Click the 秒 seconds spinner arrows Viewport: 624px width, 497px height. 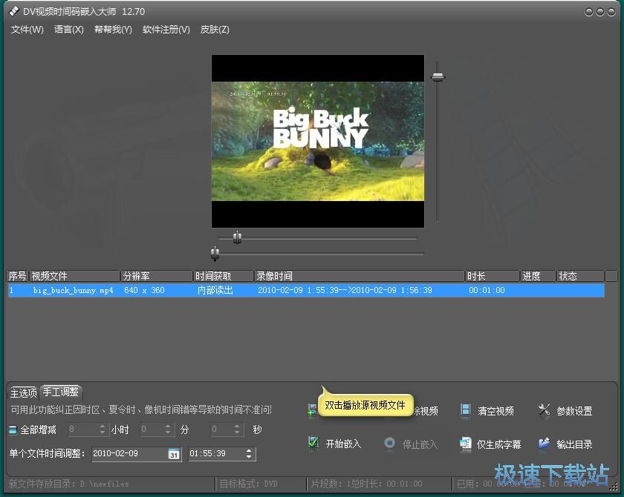[x=238, y=429]
